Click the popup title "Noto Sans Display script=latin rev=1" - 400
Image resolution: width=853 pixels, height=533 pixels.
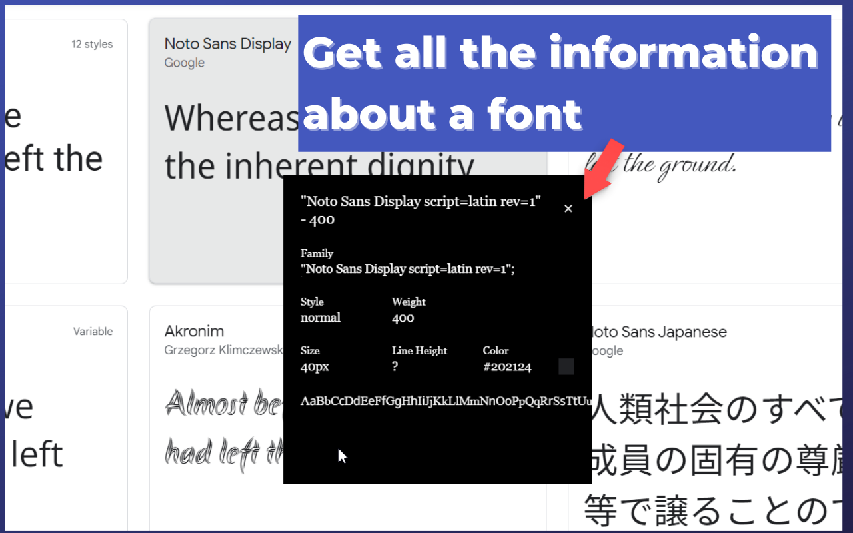point(421,210)
